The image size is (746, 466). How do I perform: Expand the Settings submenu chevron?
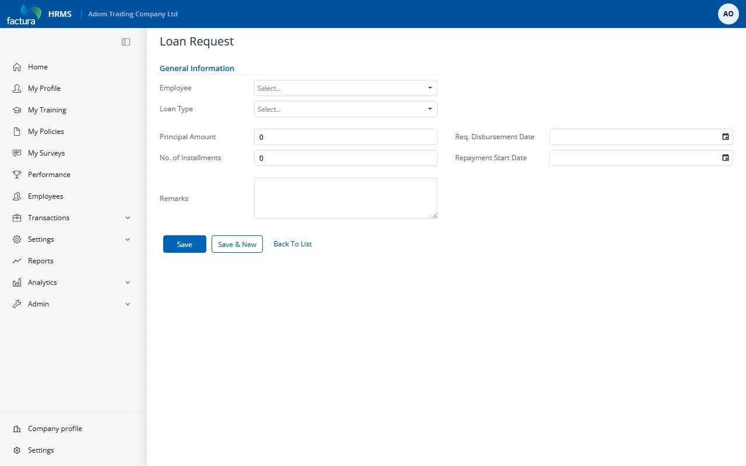click(128, 239)
